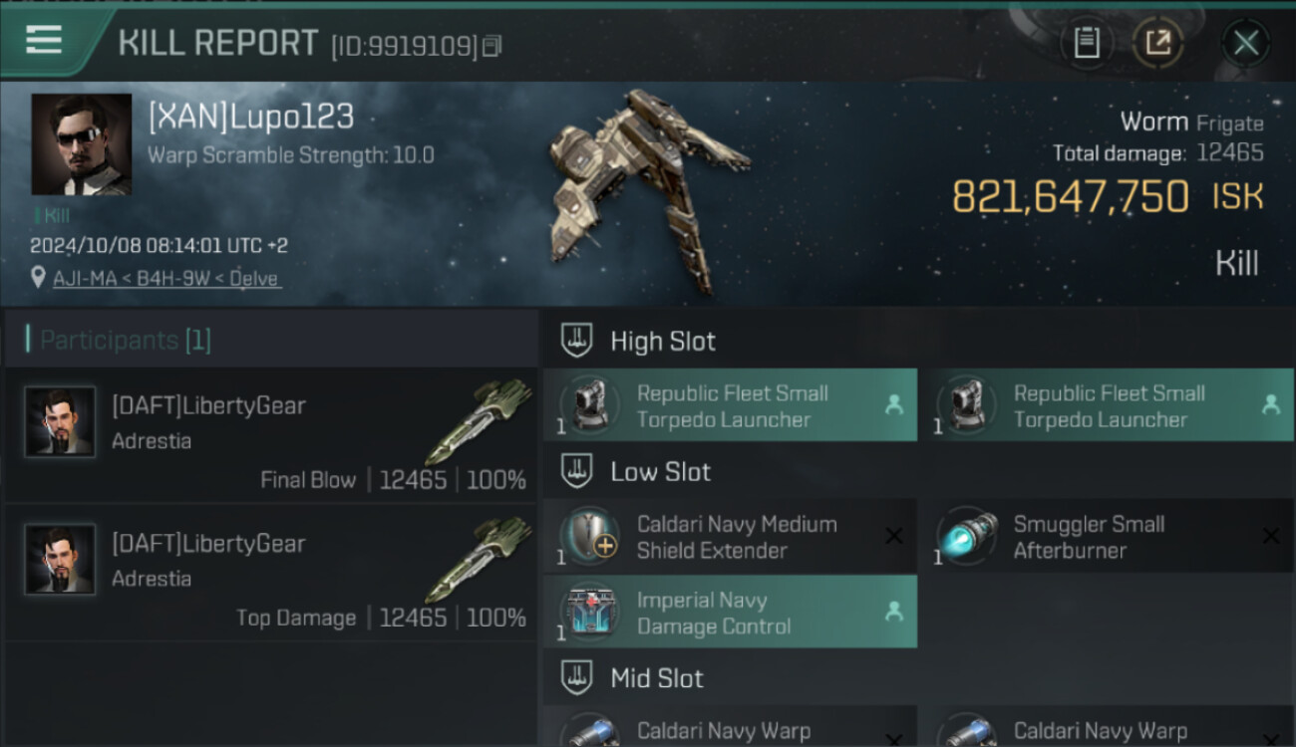This screenshot has height=747, width=1296.
Task: Select the Smuggler Small Afterburner module
Action: click(1106, 537)
